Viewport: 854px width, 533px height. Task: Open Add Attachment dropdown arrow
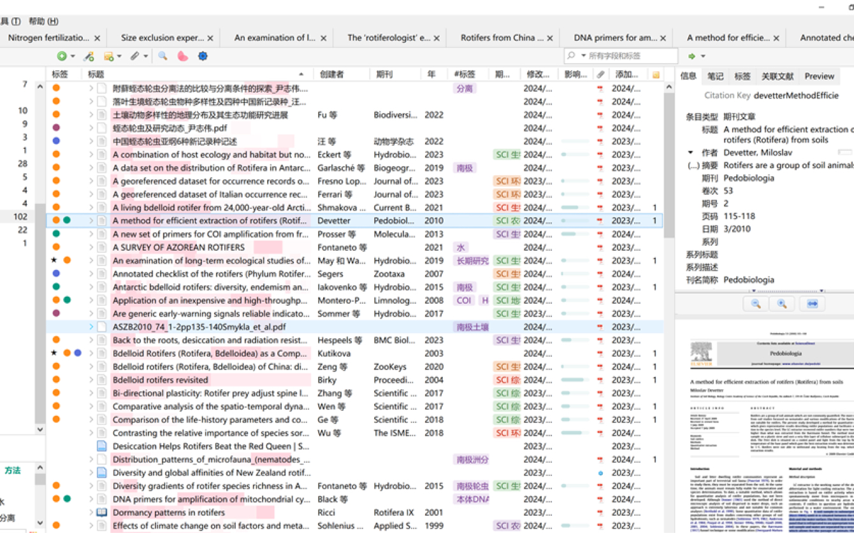145,57
